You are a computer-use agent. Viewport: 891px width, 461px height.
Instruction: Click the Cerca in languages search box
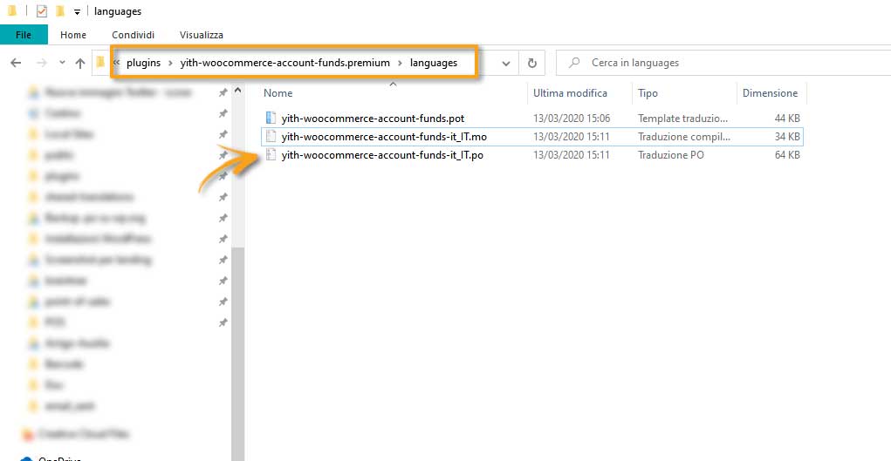tap(722, 63)
